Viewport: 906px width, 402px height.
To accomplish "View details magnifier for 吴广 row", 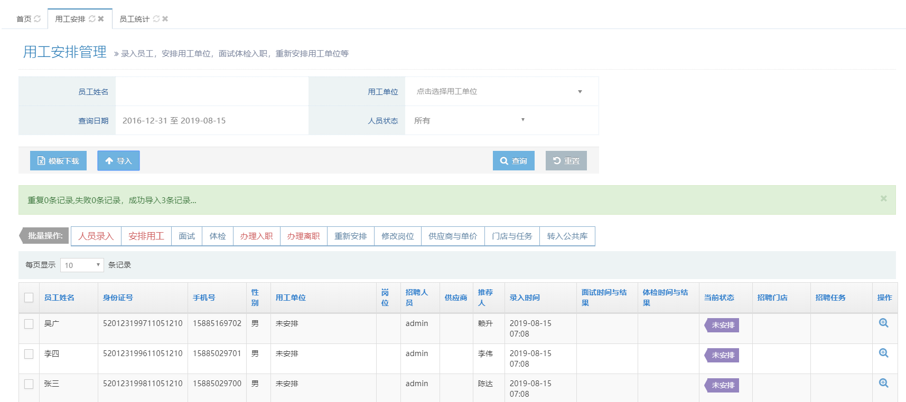I will pyautogui.click(x=883, y=323).
